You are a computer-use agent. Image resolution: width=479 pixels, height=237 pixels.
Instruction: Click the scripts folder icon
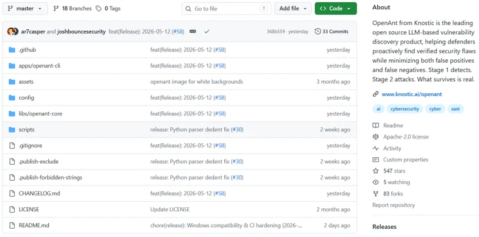(12, 130)
